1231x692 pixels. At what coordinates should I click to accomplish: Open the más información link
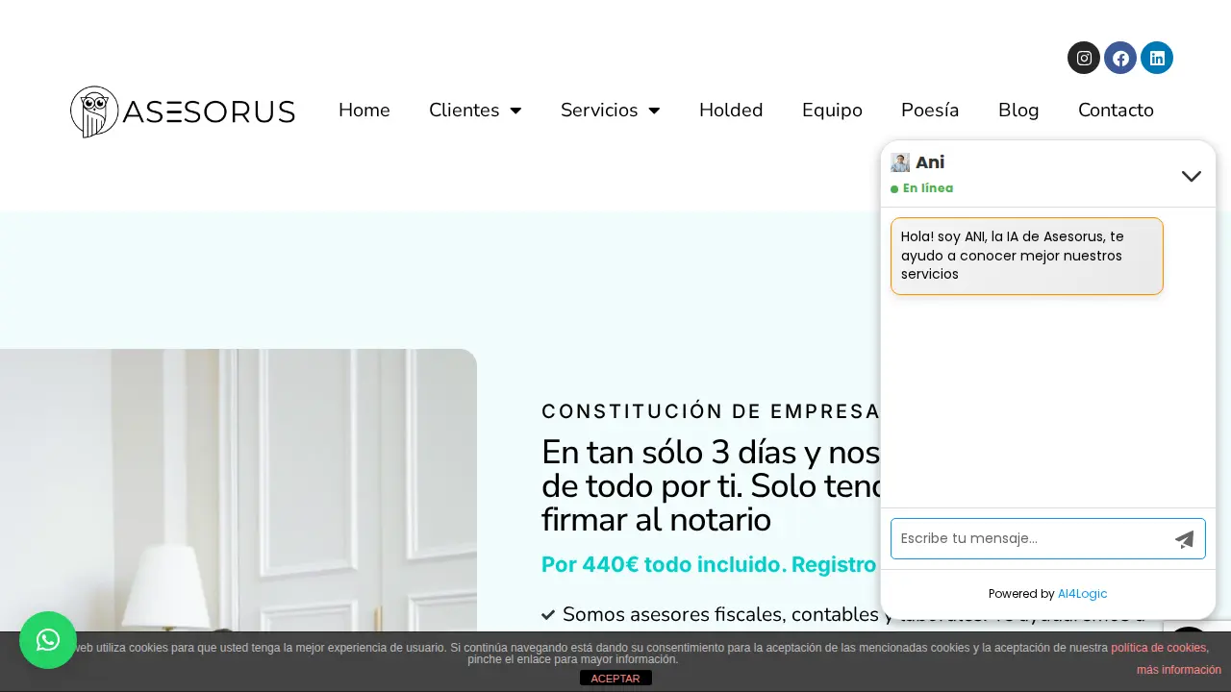click(1179, 670)
